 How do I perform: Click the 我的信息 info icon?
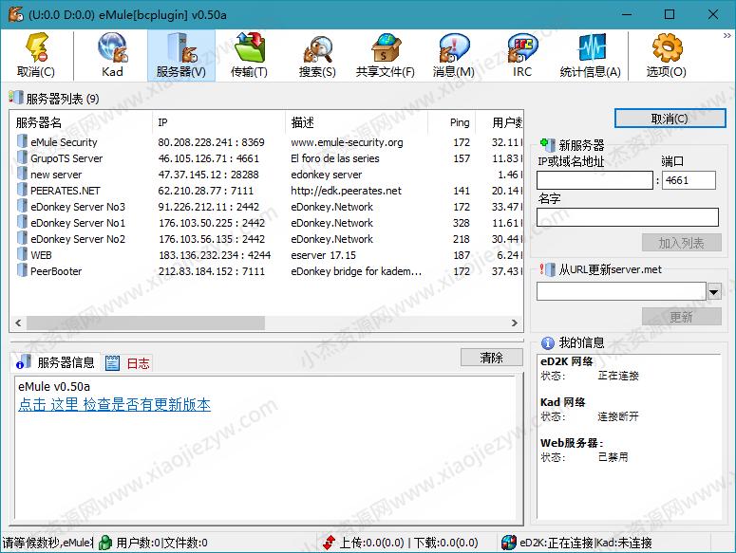click(548, 343)
